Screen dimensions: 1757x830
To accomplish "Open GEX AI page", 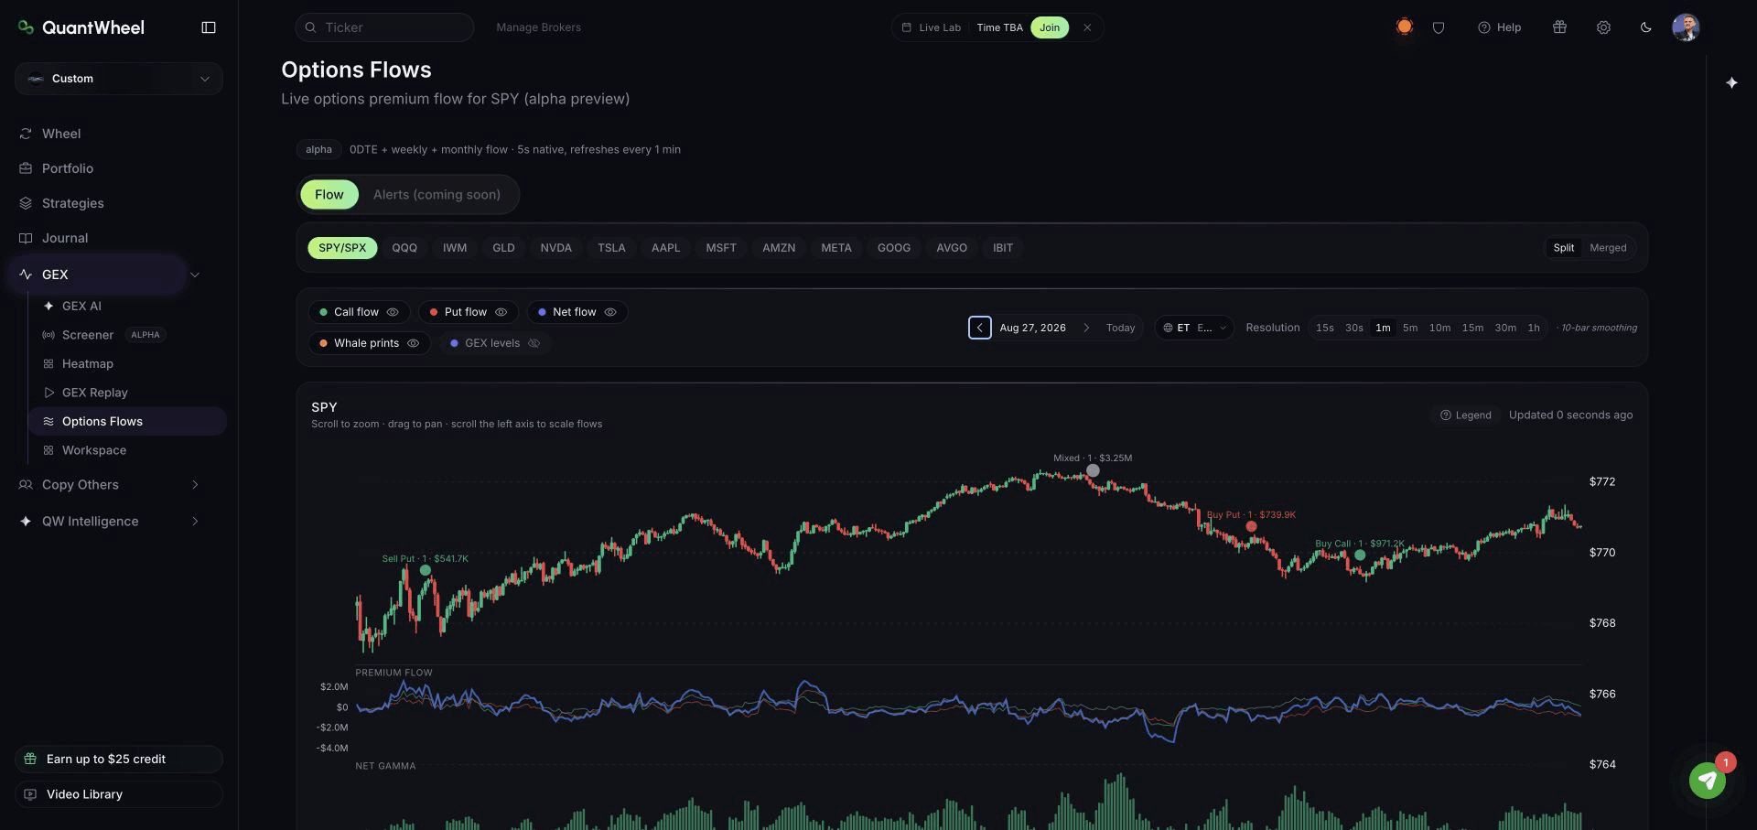I will click(x=81, y=306).
